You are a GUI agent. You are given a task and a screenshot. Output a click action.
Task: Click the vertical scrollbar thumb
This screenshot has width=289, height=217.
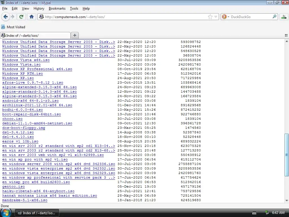(287, 155)
